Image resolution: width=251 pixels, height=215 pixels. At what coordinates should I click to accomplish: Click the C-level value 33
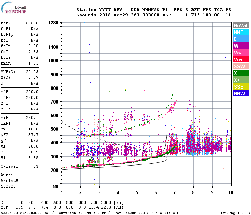(x=36, y=166)
